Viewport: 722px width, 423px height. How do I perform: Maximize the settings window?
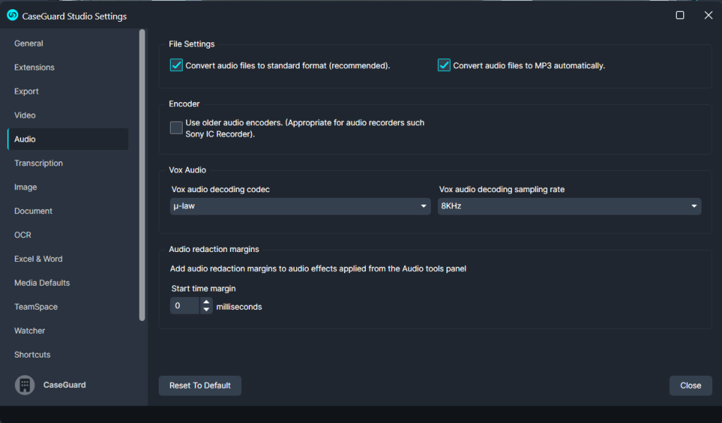tap(680, 15)
